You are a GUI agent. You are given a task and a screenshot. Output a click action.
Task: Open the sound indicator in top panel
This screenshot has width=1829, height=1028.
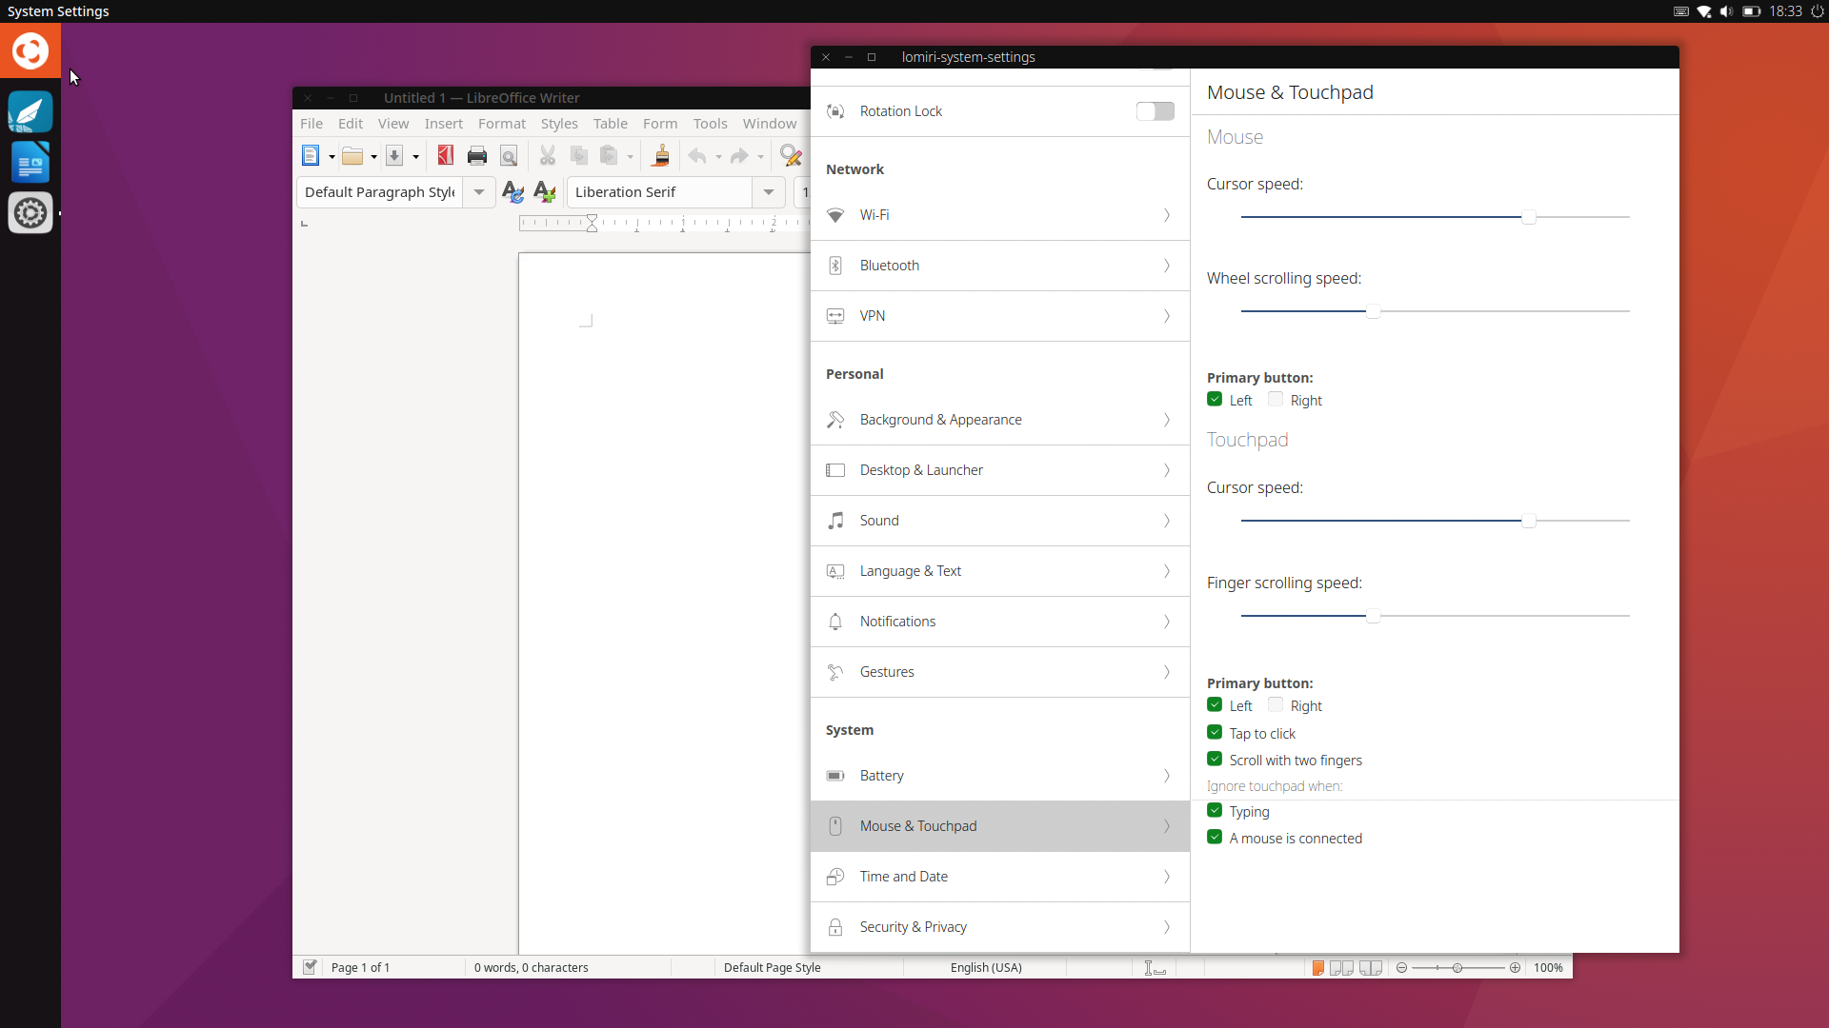tap(1727, 11)
